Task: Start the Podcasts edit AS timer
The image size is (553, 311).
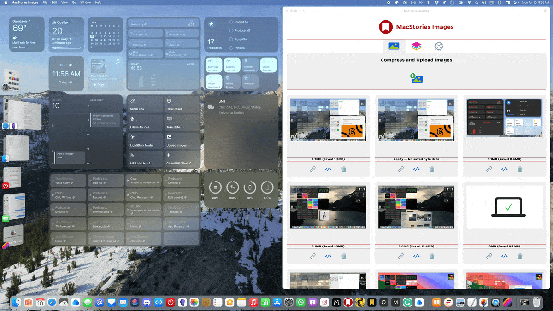Action: pos(106,180)
